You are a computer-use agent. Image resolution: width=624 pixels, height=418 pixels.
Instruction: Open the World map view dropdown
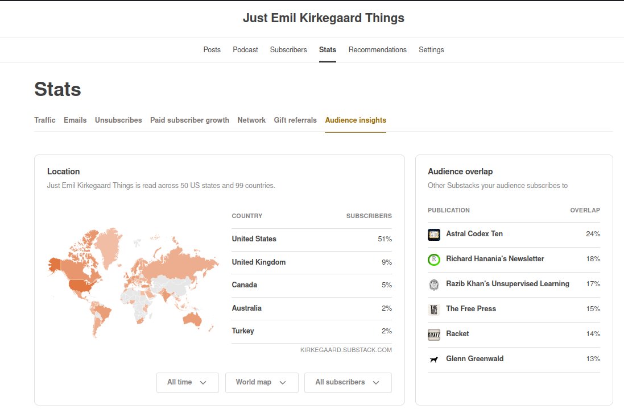click(262, 382)
